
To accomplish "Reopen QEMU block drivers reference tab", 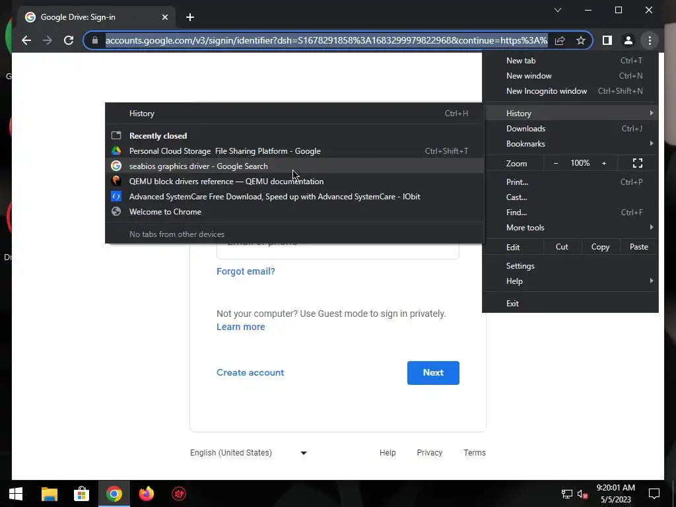I will 294,182.
